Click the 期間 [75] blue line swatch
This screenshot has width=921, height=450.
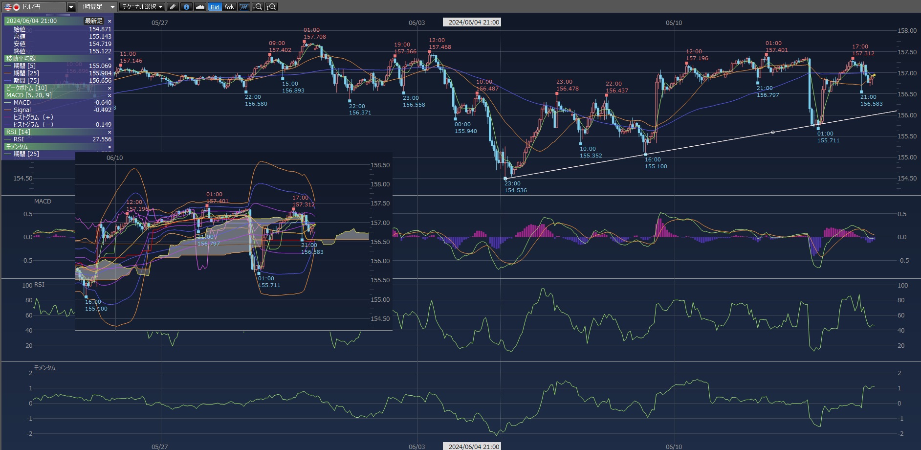(x=8, y=81)
